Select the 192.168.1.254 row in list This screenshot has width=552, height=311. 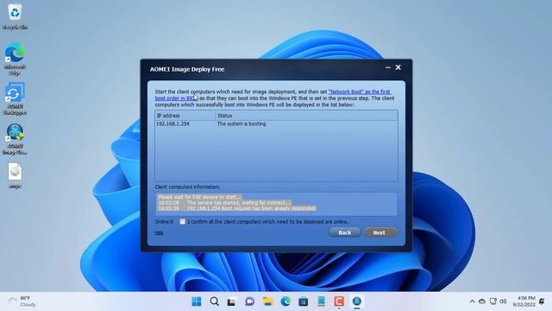point(276,124)
